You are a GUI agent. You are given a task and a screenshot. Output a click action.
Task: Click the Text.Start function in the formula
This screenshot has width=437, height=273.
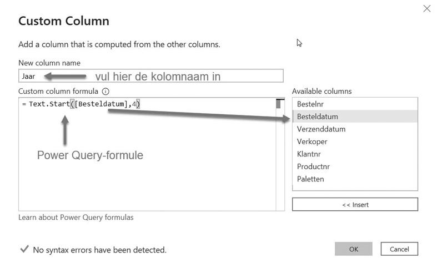(x=49, y=104)
